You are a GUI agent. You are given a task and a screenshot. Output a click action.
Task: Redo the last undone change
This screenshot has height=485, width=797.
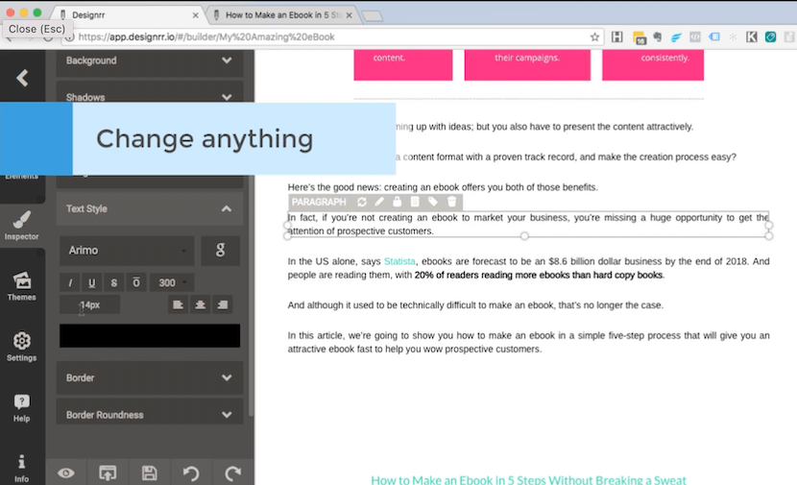click(x=232, y=473)
